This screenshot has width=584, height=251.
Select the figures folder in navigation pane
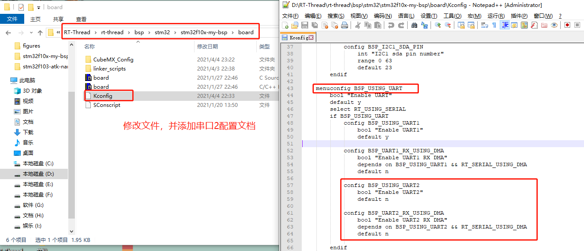[x=32, y=46]
